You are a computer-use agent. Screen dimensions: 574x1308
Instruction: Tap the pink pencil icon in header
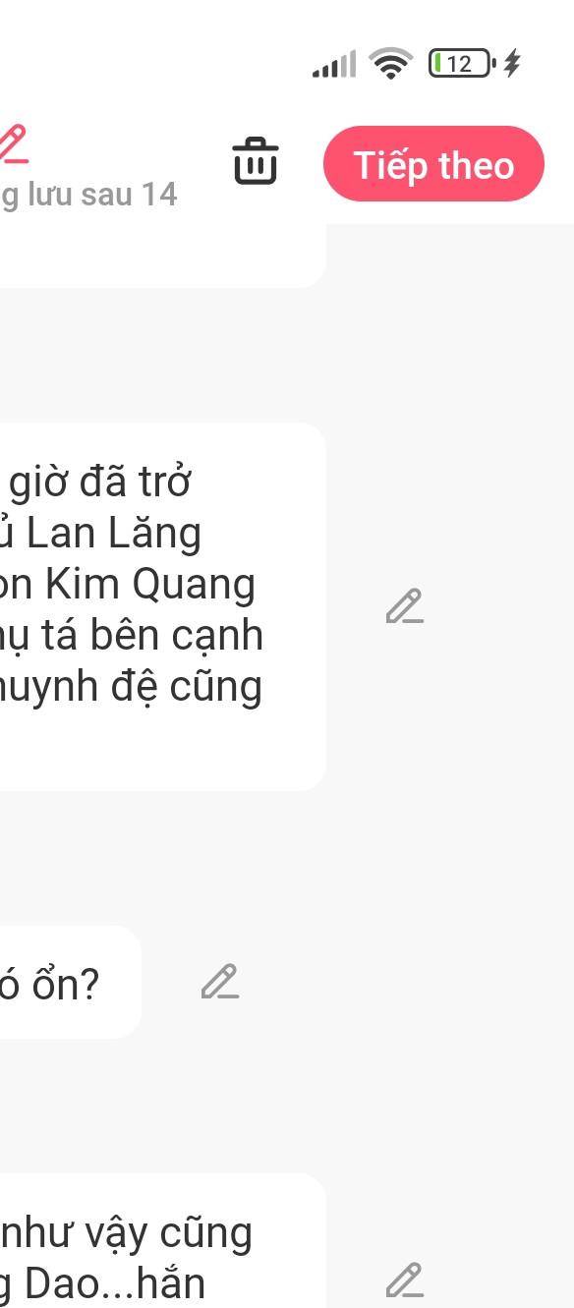(13, 143)
